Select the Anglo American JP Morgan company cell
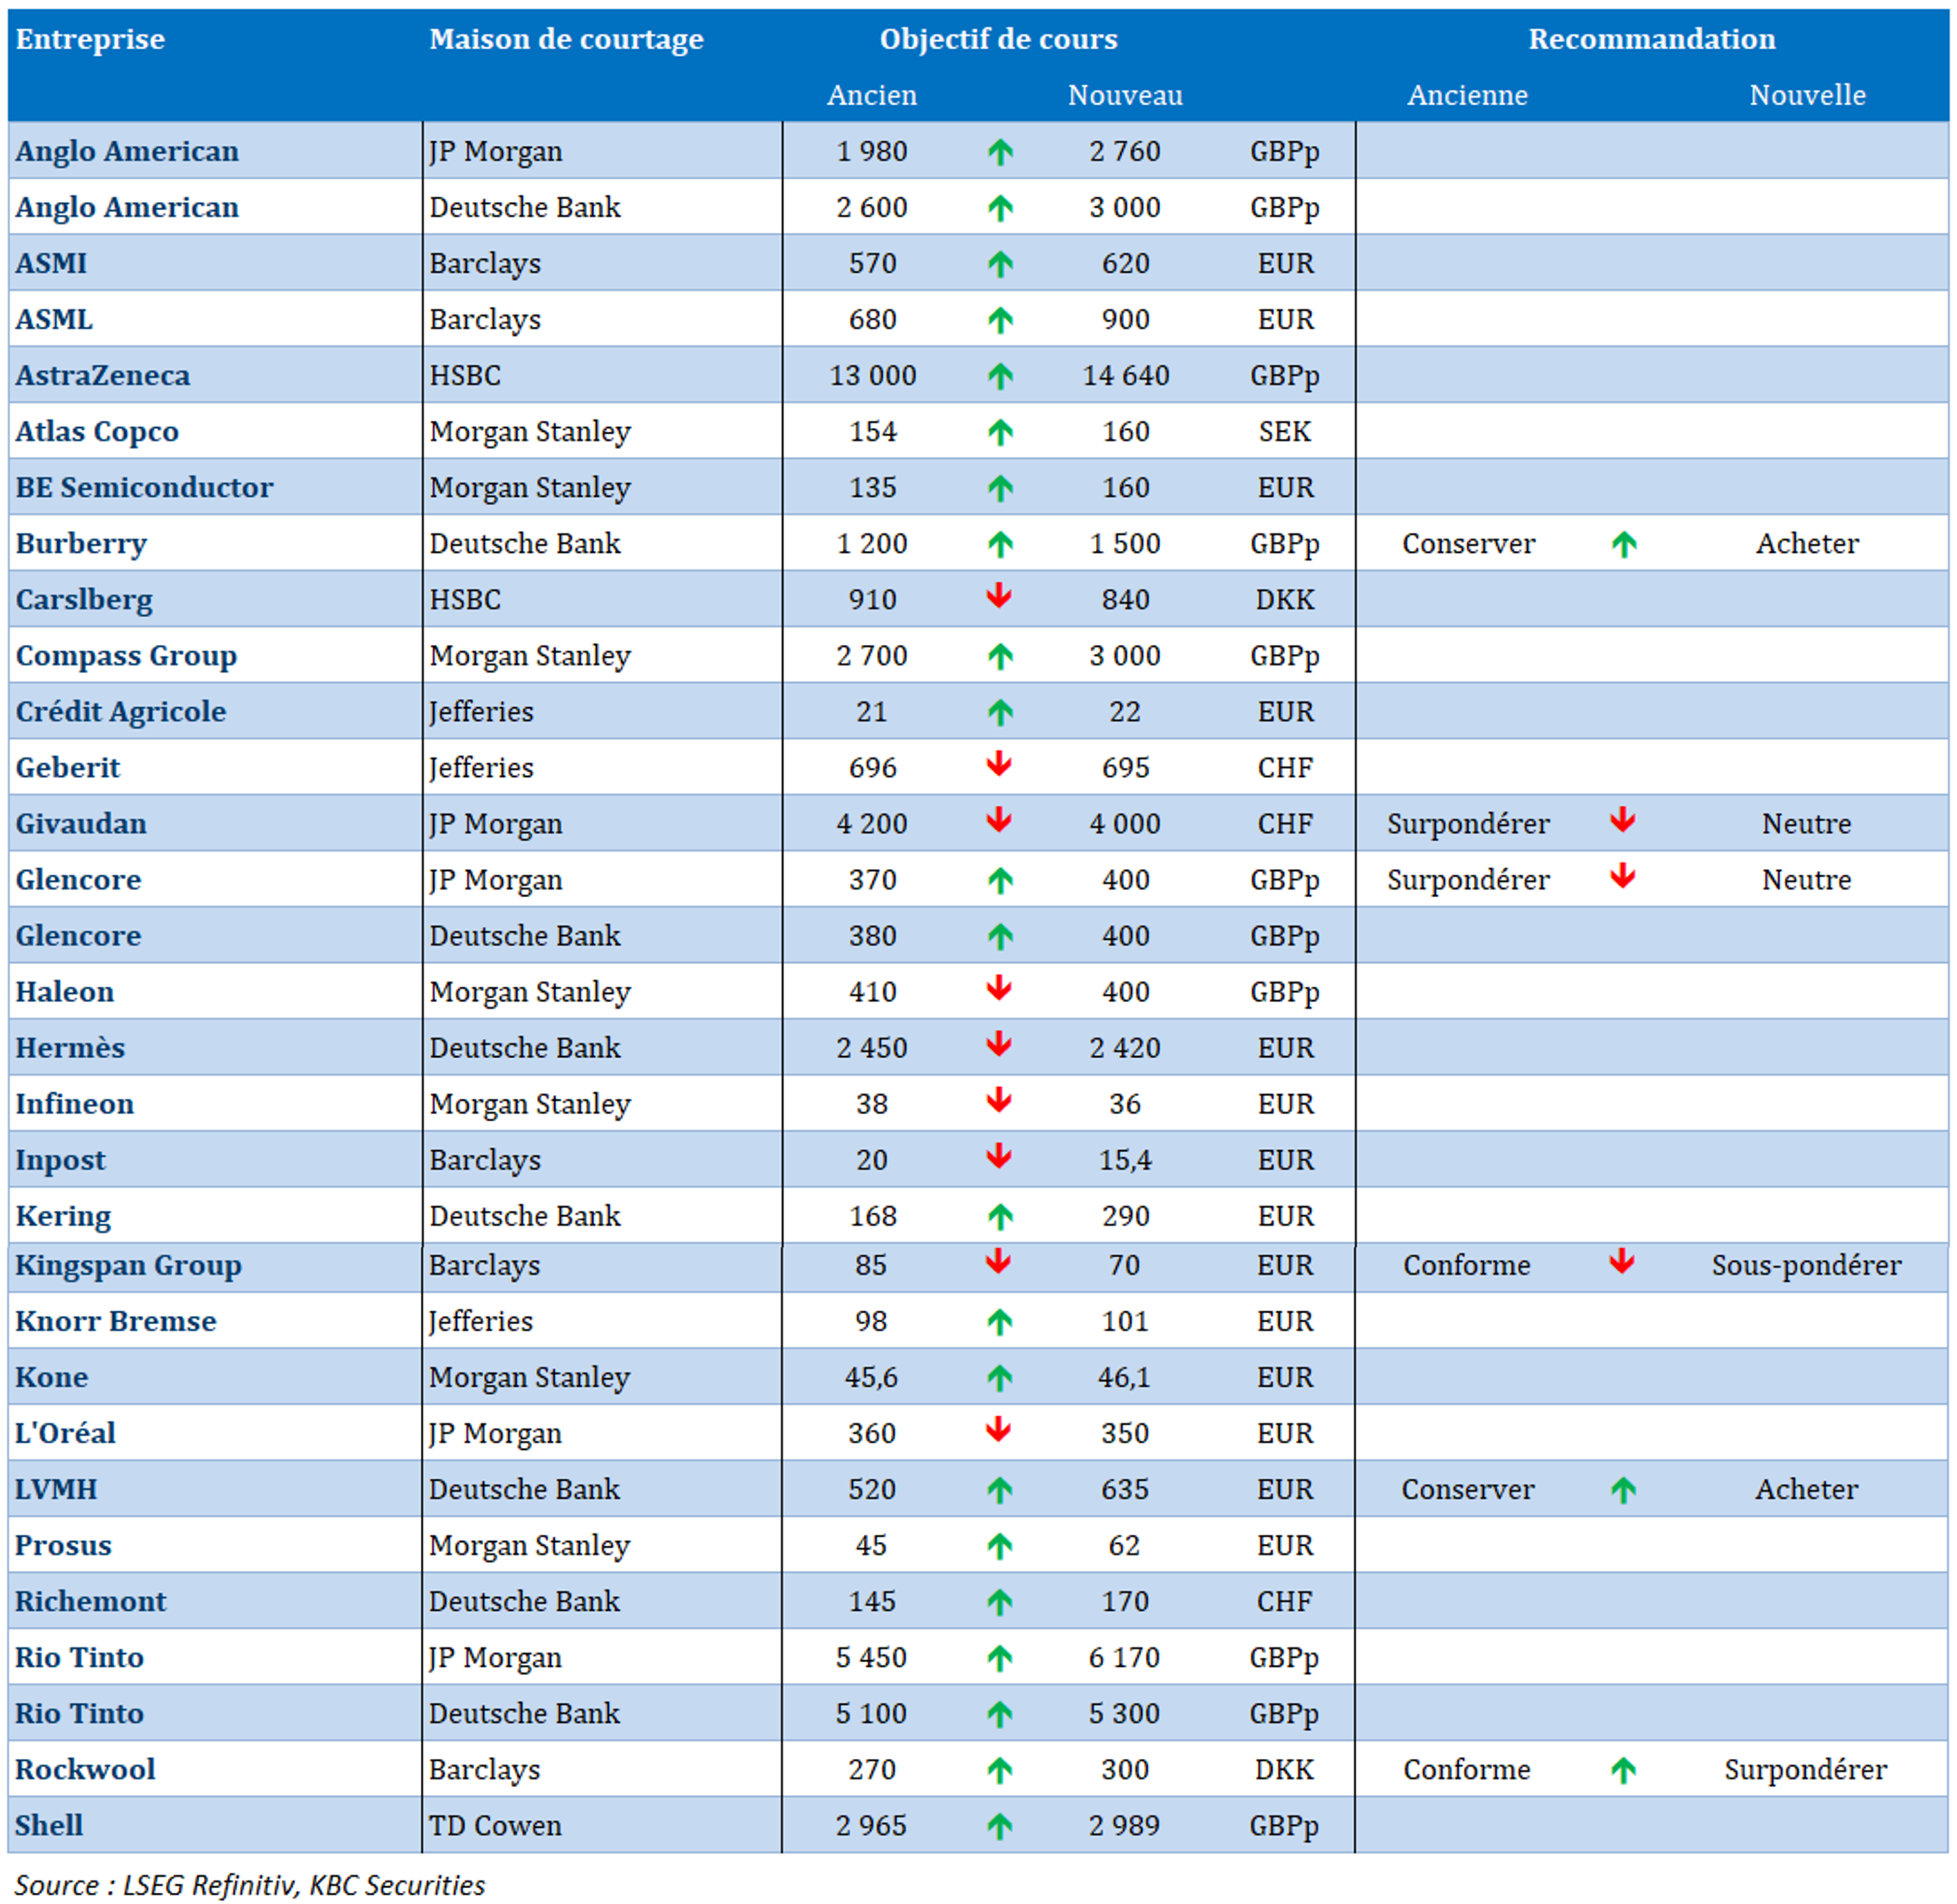The width and height of the screenshot is (1957, 1904). pyautogui.click(x=127, y=151)
